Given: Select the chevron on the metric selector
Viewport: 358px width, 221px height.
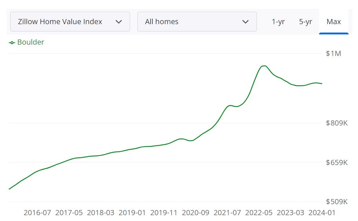Looking at the screenshot, I should 118,22.
